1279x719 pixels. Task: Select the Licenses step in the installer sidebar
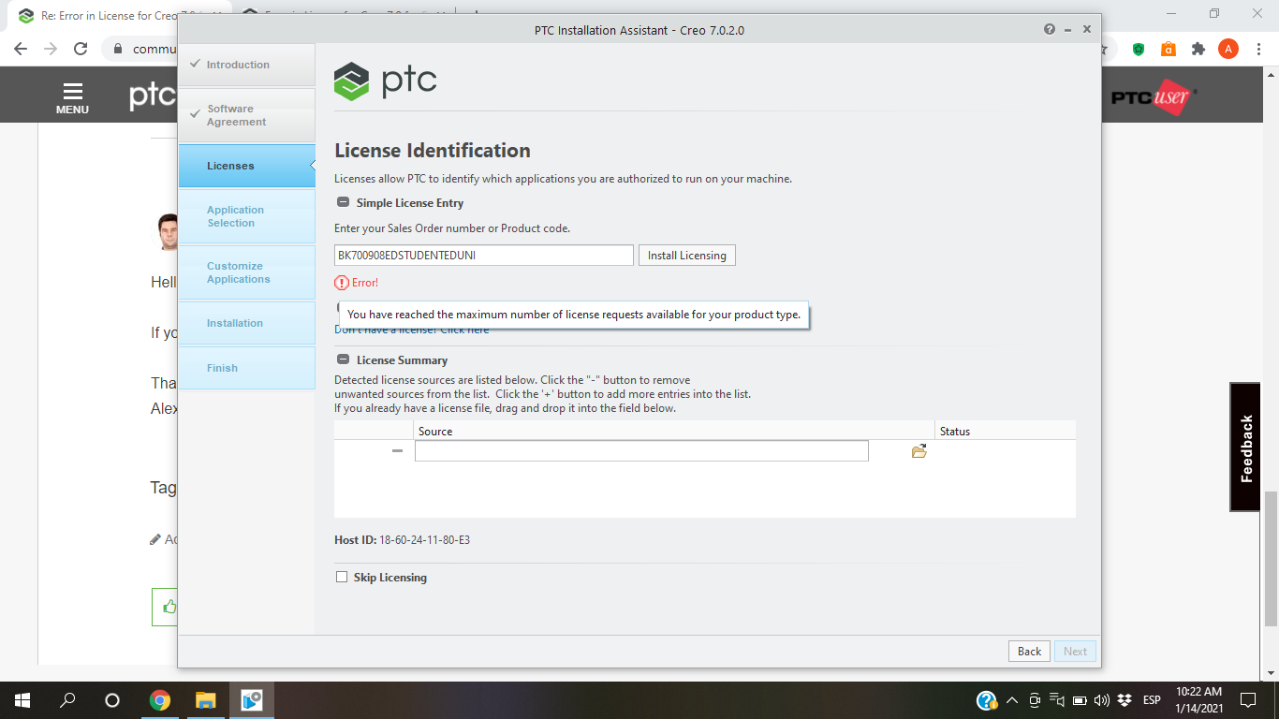230,165
